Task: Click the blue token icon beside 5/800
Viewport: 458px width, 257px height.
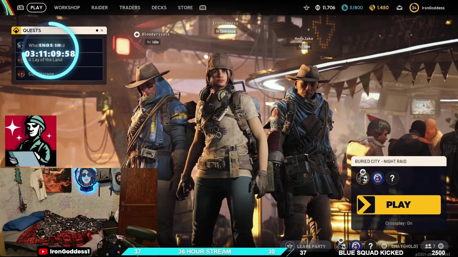Action: coord(345,7)
